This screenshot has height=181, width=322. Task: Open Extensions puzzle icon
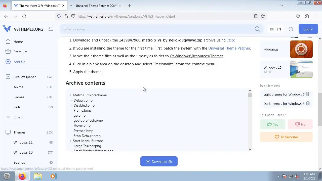(x=307, y=16)
